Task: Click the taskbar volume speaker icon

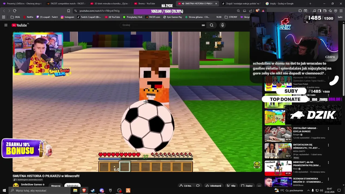Action: [x=321, y=190]
